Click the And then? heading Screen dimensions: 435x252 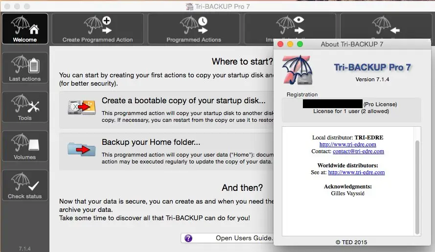pos(242,187)
